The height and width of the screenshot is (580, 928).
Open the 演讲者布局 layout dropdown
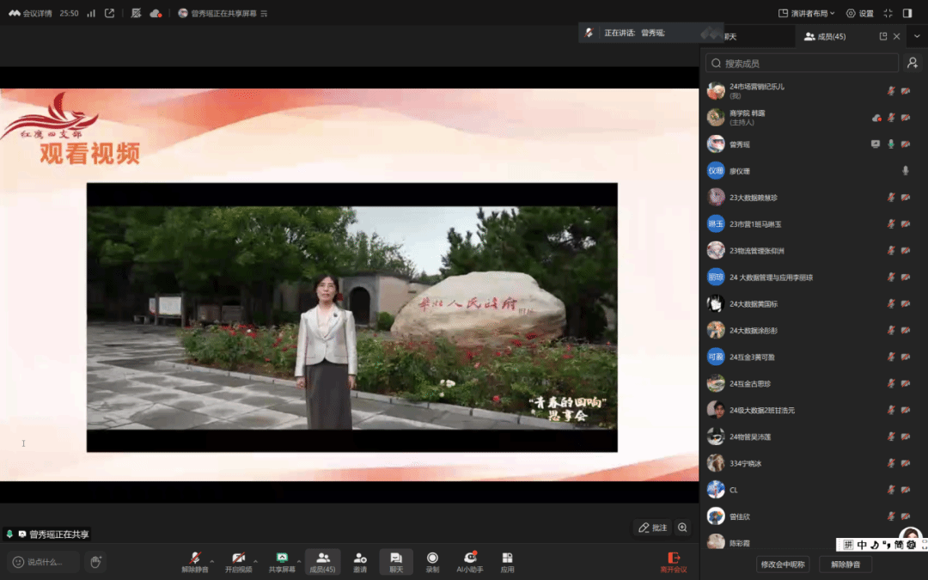click(806, 13)
